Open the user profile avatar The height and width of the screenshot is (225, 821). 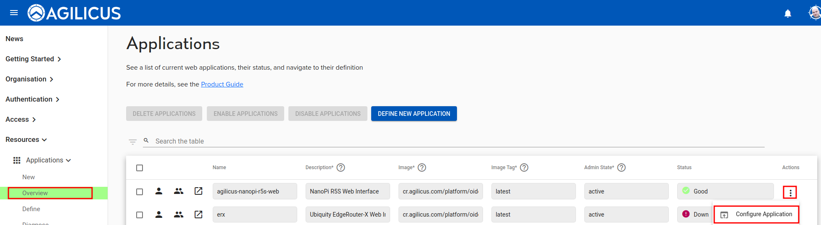[814, 13]
